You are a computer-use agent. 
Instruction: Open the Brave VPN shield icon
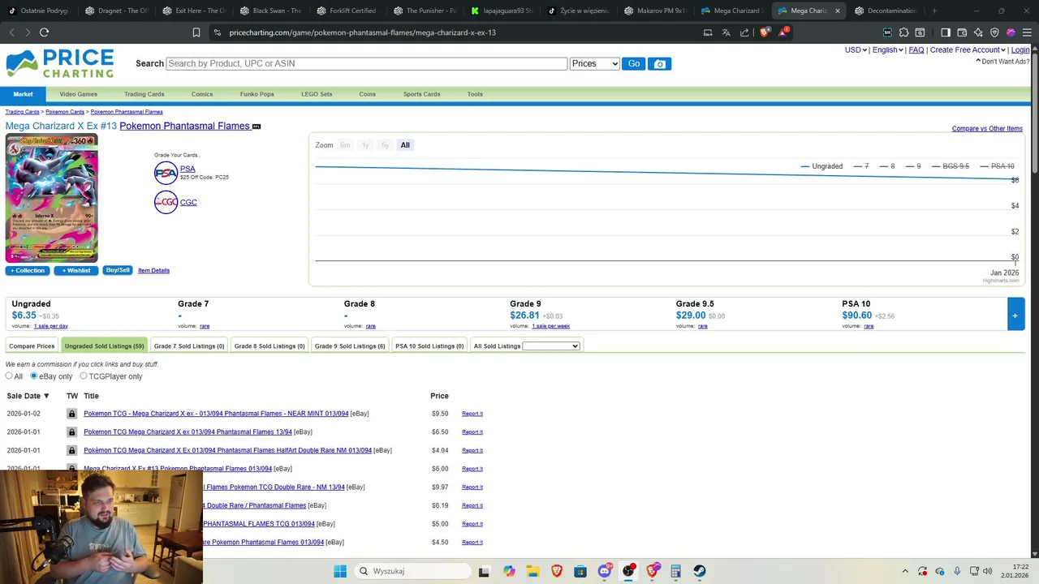(x=994, y=32)
